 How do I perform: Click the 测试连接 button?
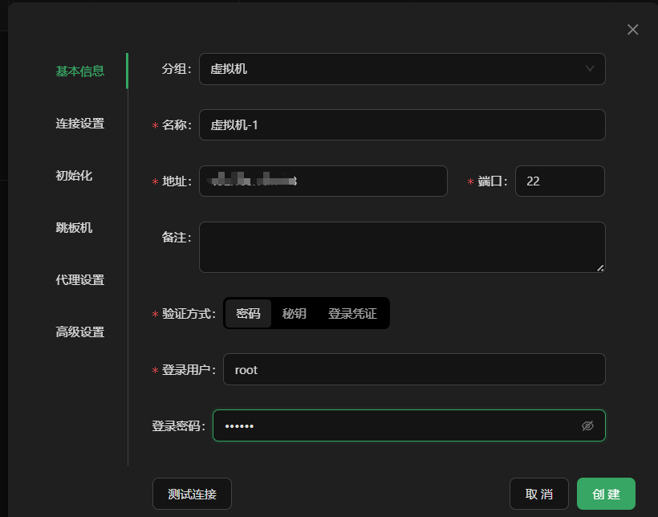point(192,494)
